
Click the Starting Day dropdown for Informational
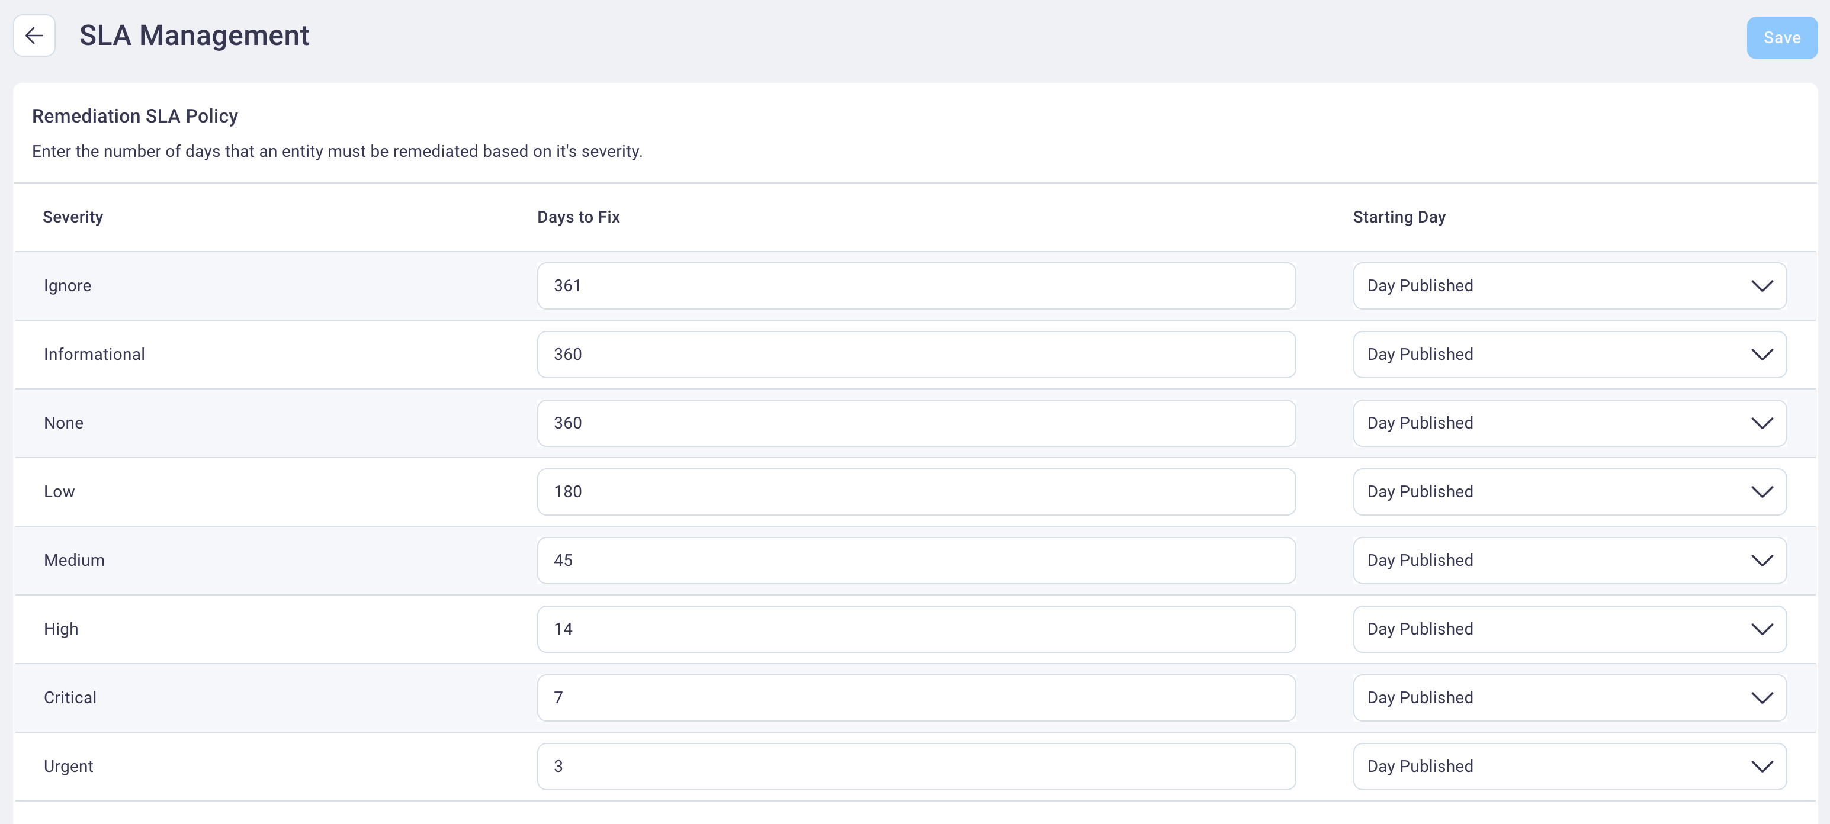tap(1569, 353)
